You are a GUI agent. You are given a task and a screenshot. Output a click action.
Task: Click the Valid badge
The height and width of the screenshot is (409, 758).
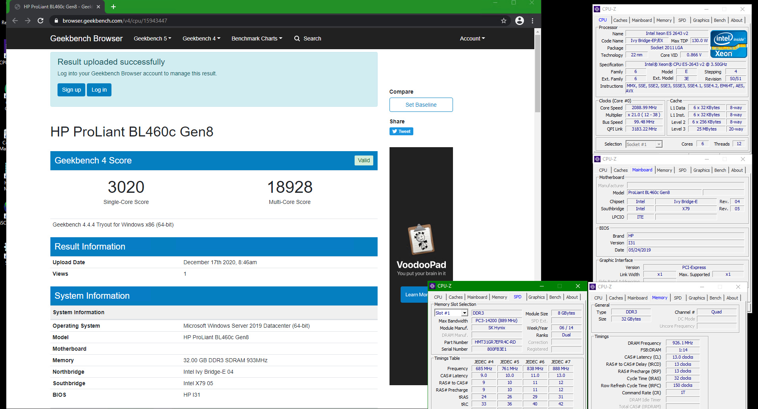point(364,160)
